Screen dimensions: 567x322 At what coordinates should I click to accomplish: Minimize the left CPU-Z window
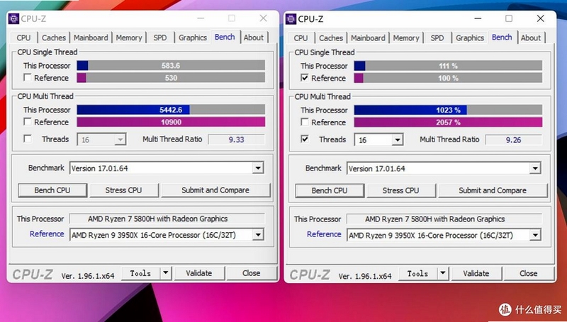[201, 18]
